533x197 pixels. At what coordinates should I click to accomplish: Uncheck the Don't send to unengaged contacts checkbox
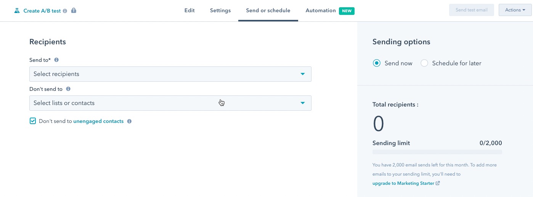[33, 121]
